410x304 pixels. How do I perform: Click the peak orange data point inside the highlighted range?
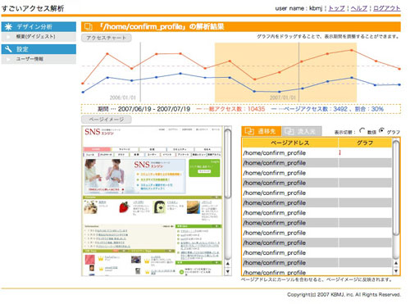pyautogui.click(x=352, y=50)
